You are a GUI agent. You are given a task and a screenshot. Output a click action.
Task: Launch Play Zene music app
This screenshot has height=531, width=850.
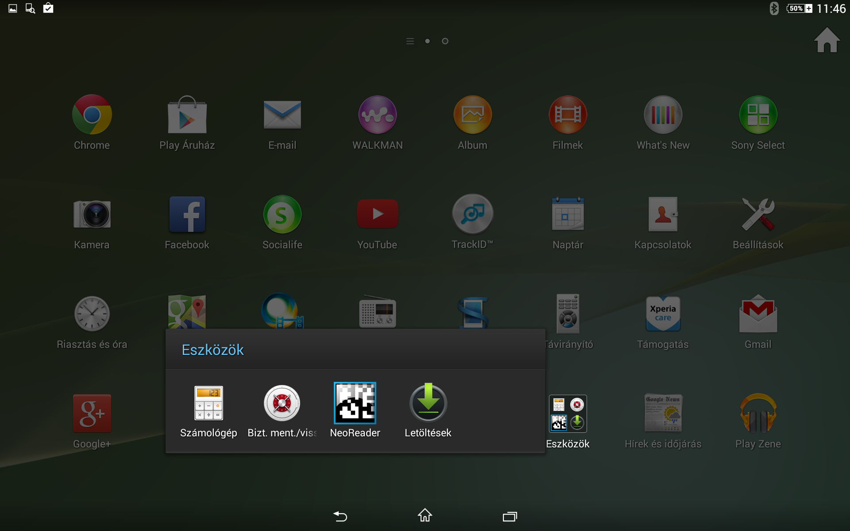click(758, 413)
